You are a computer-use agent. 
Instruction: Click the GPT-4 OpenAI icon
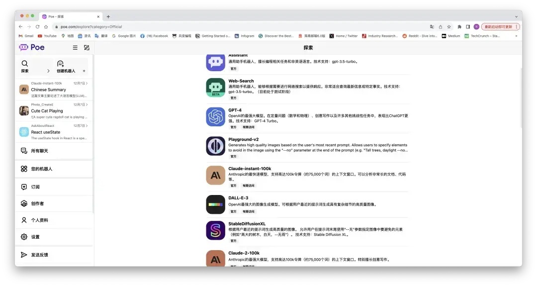(x=215, y=117)
